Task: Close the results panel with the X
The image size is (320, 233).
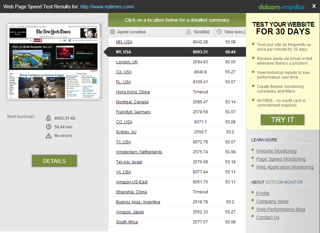Action: click(314, 6)
